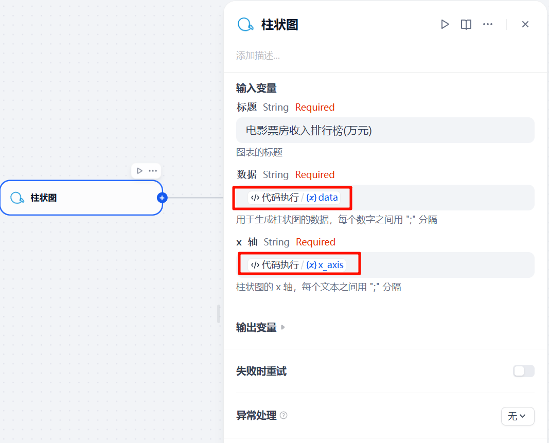Click the 异常处理 help question icon
Image resolution: width=549 pixels, height=443 pixels.
(x=284, y=415)
